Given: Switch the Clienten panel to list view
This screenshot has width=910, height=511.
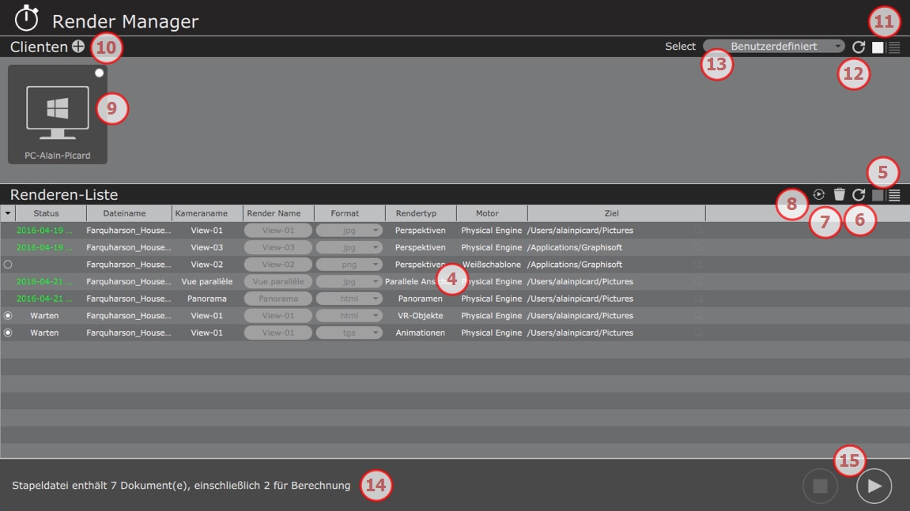Looking at the screenshot, I should (894, 47).
